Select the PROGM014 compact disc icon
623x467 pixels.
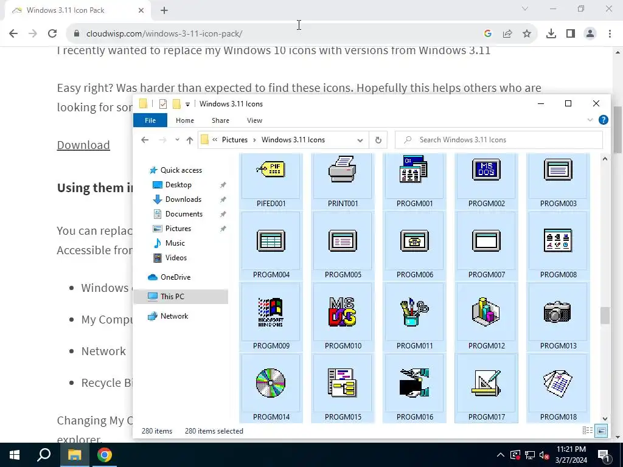pyautogui.click(x=271, y=388)
